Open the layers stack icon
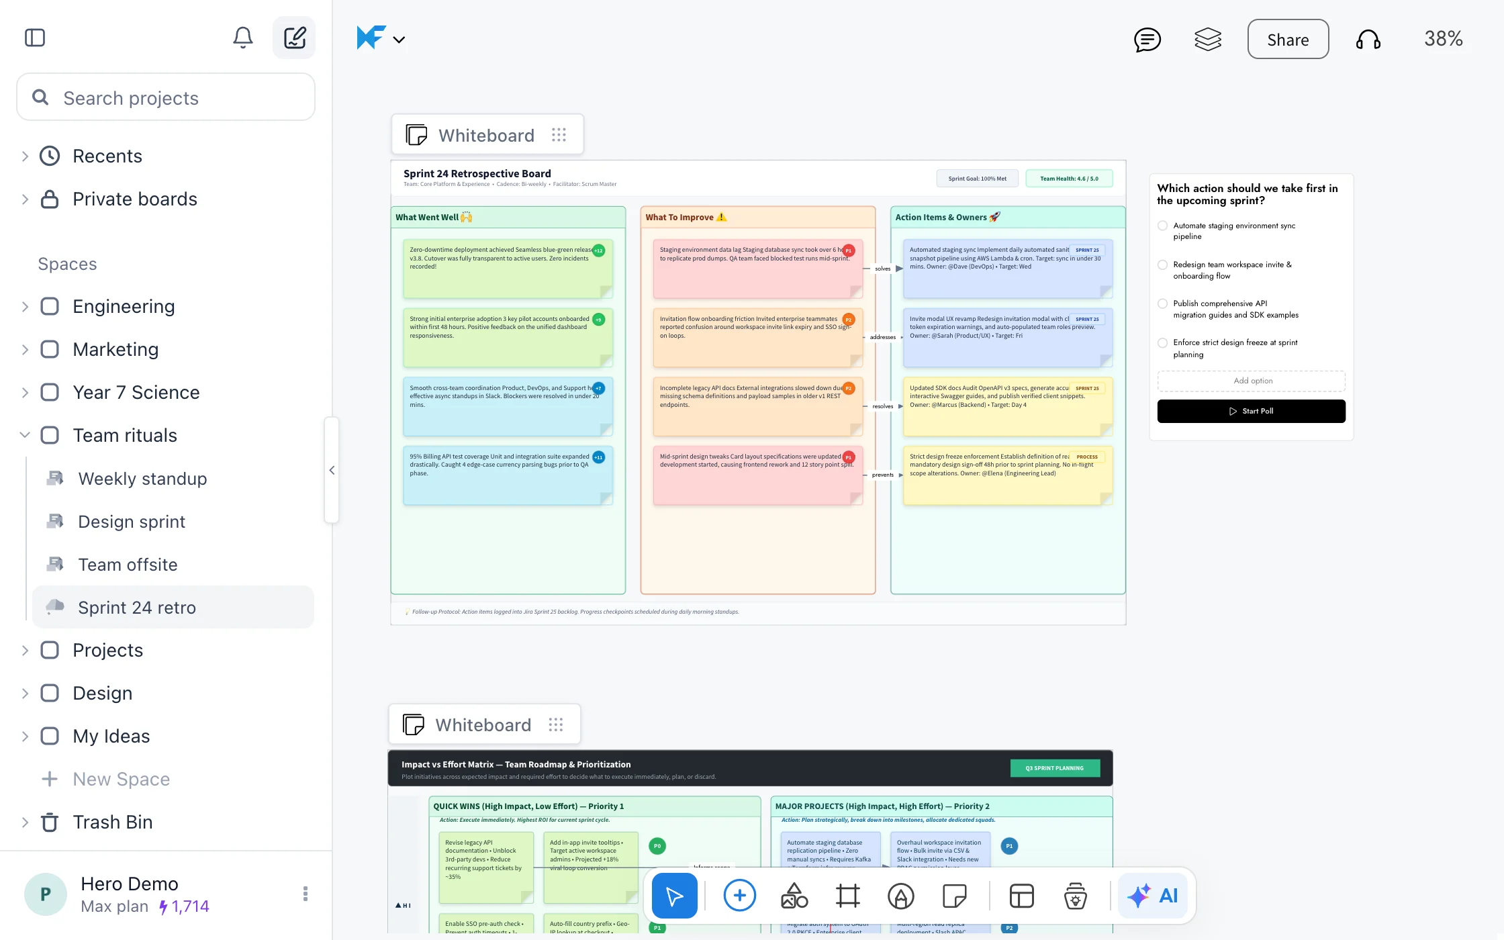The height and width of the screenshot is (940, 1504). (x=1207, y=39)
